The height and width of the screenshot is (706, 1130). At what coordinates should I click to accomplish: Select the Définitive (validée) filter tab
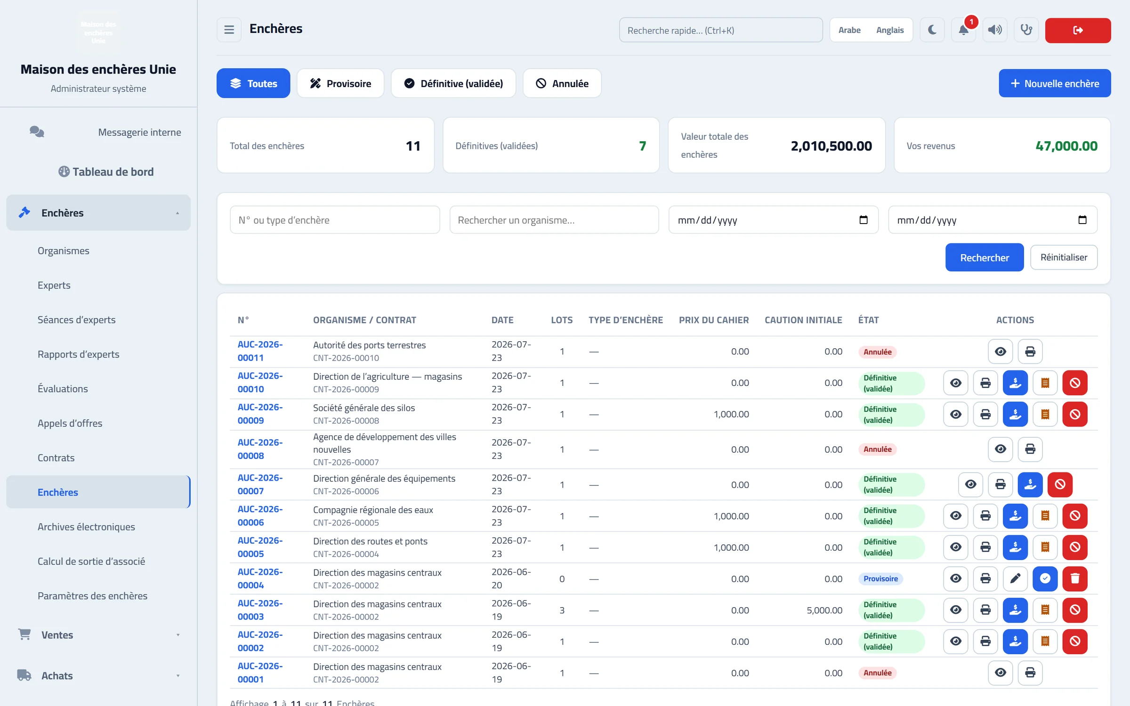pyautogui.click(x=453, y=83)
